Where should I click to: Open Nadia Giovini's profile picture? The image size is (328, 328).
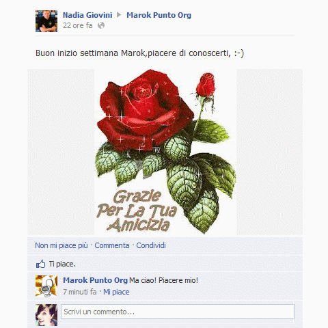point(46,21)
